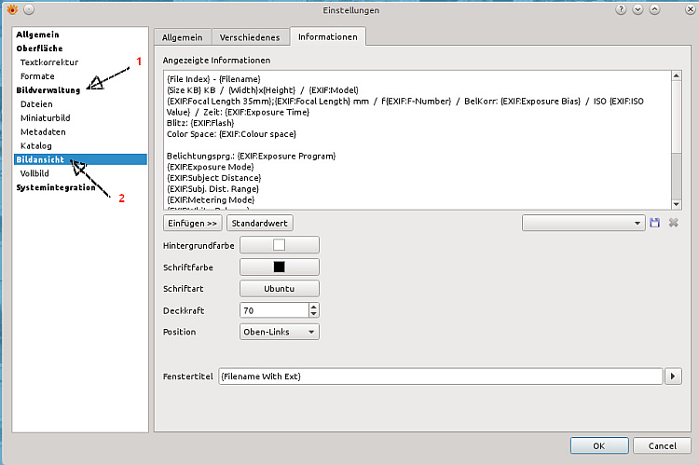The width and height of the screenshot is (699, 465).
Task: Click the save preset floppy disk icon
Action: pos(654,224)
